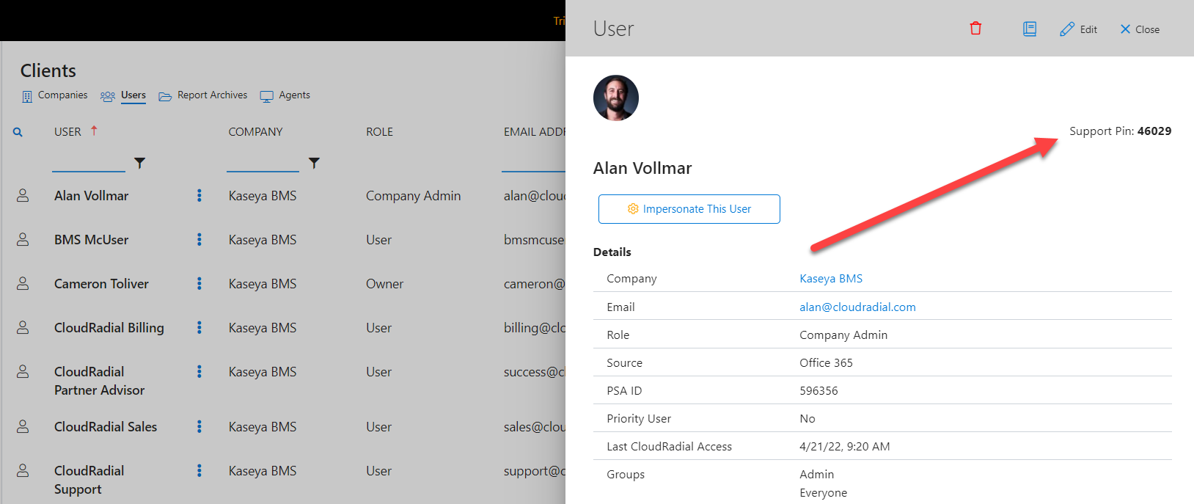Open three-dot menu for CloudRadial Sales

tap(199, 427)
